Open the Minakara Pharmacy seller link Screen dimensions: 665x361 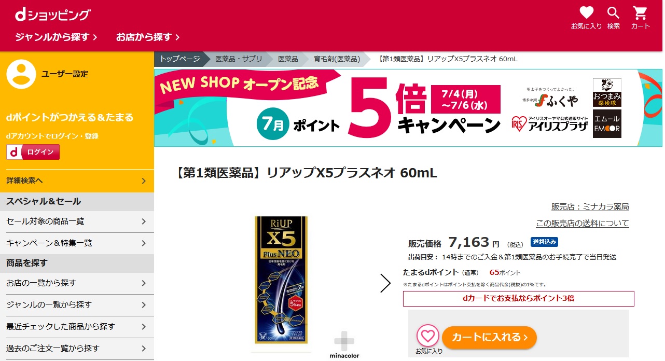pyautogui.click(x=590, y=207)
